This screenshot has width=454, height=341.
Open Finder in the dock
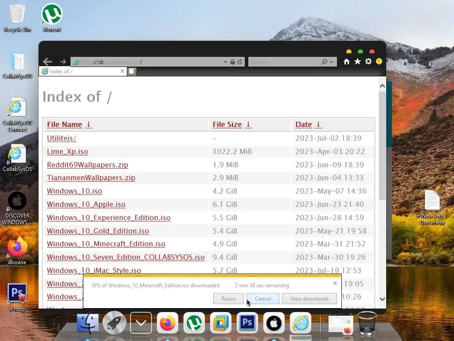coord(87,322)
